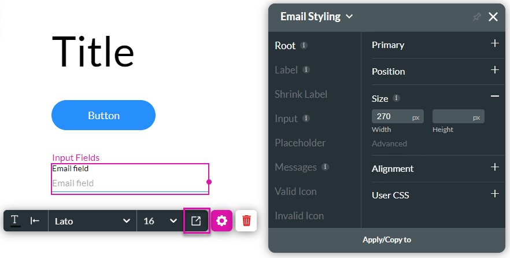Open the font size 16 dropdown
The image size is (510, 258).
click(x=160, y=221)
